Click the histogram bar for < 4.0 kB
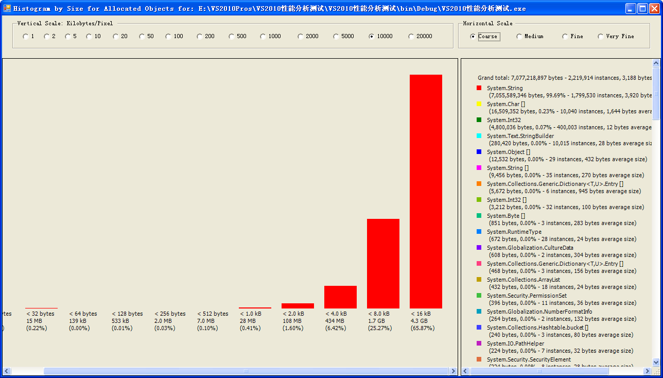 click(340, 297)
